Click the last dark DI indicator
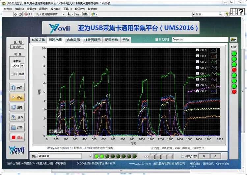The image size is (247, 175). click(x=135, y=156)
